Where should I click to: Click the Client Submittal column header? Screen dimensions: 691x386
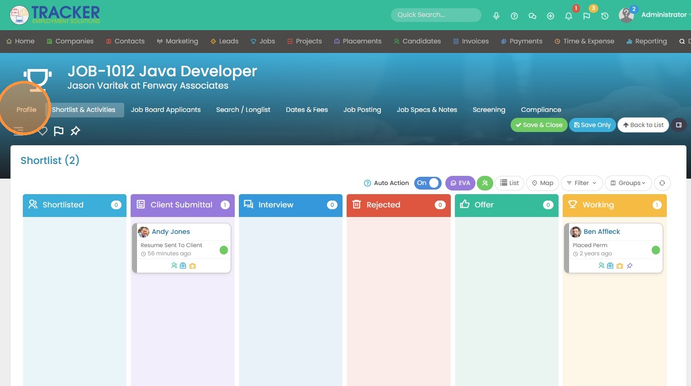pos(183,205)
